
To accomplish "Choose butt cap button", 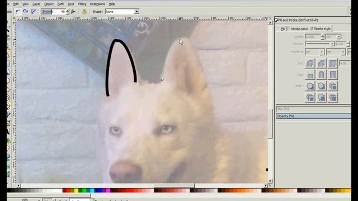I will coord(310,75).
